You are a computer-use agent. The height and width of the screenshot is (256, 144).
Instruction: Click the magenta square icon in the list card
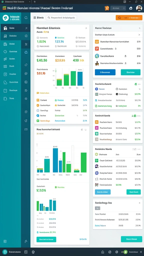(97, 128)
